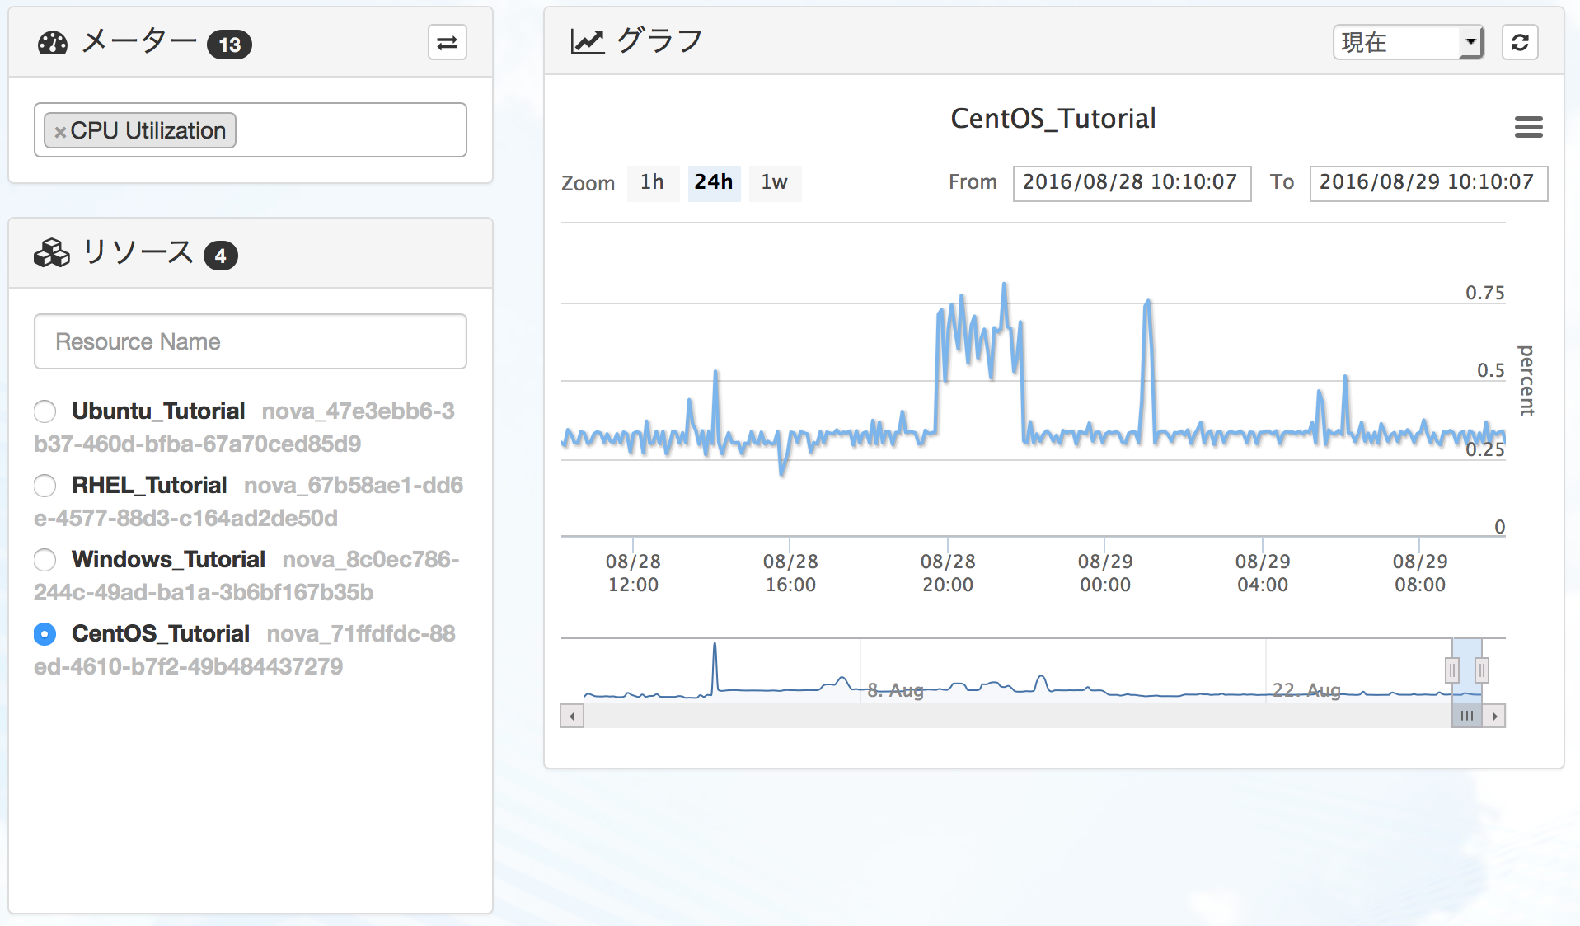
Task: Click the 8. Aug navigator label
Action: coord(895,690)
